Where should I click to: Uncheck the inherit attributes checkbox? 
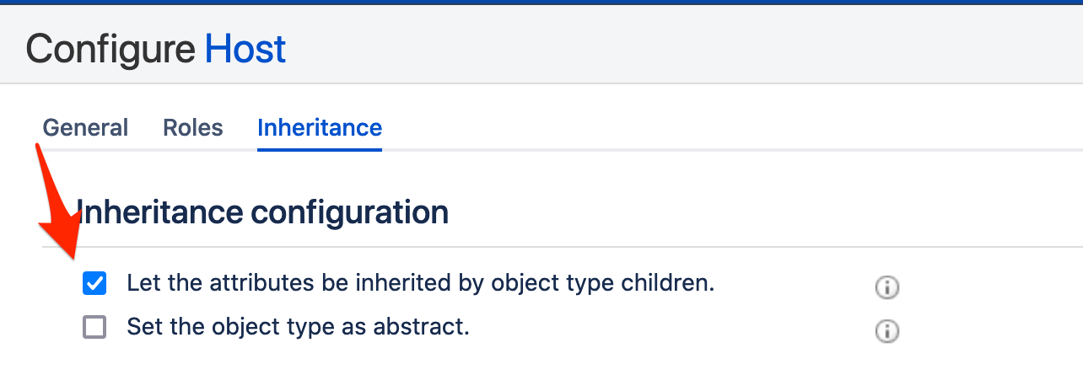[94, 284]
